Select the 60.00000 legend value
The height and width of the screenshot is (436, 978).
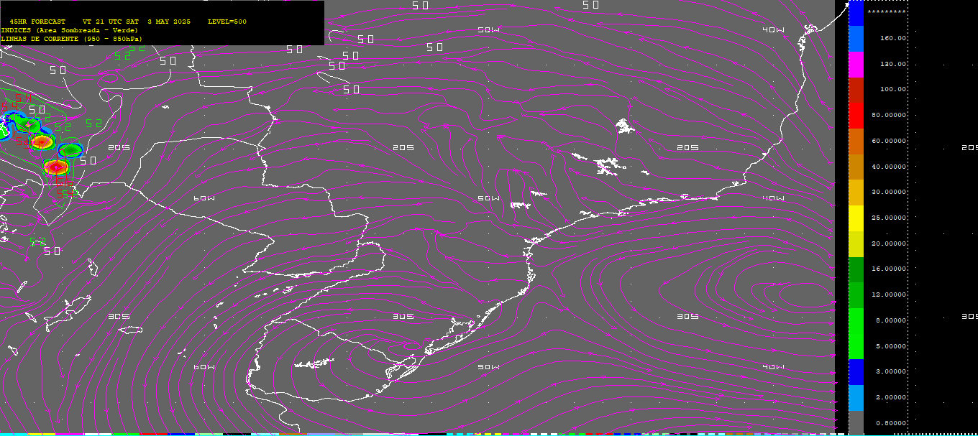pyautogui.click(x=889, y=141)
